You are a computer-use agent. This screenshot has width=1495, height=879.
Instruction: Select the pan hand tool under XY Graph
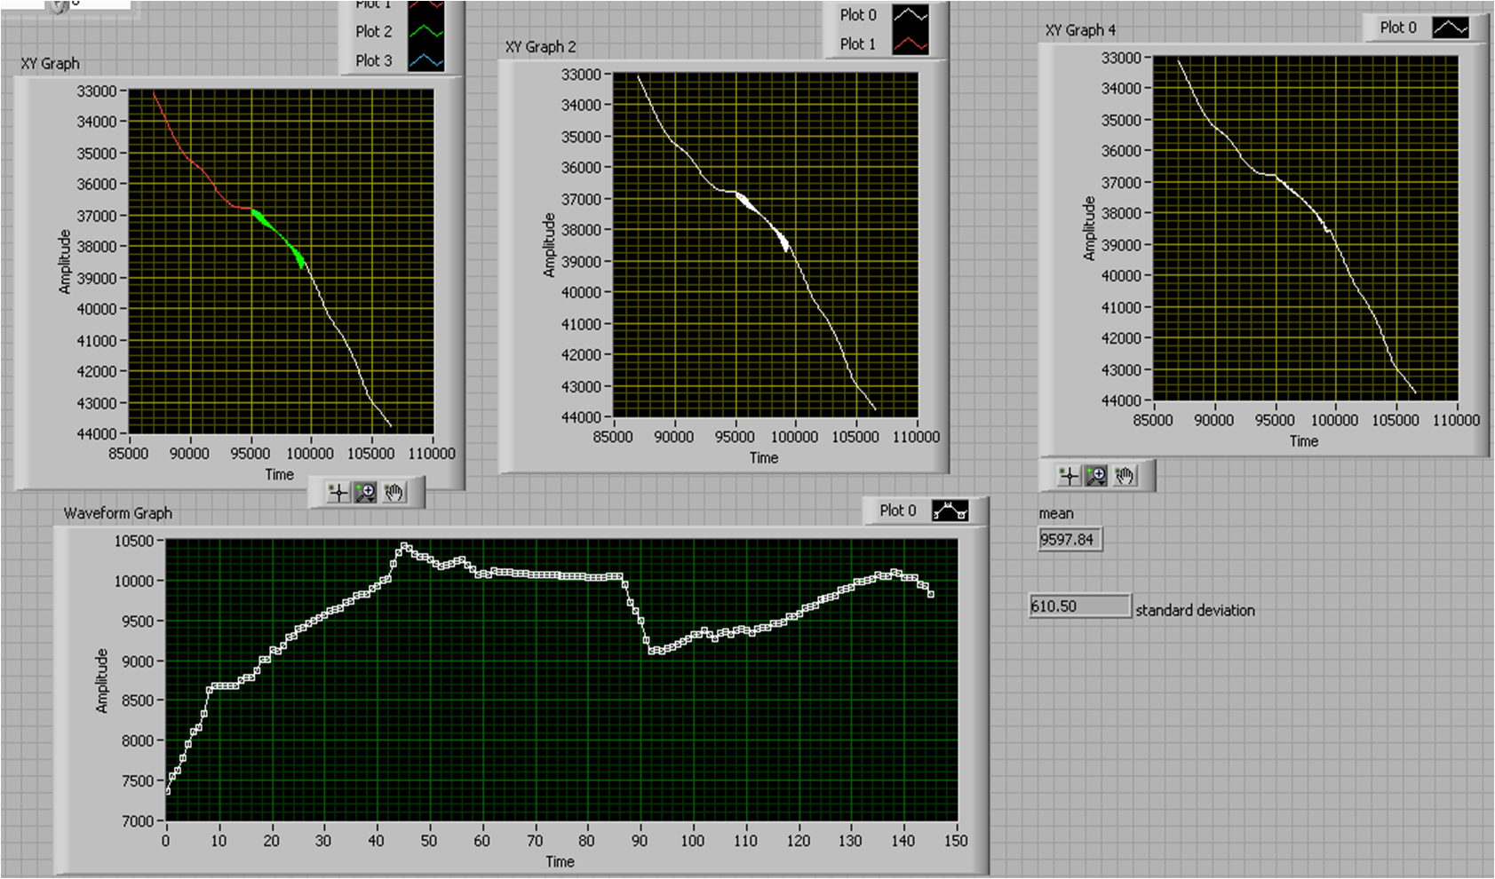pos(394,493)
